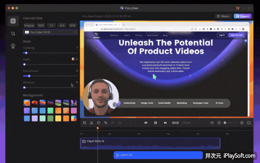This screenshot has height=163, width=260.
Task: Open the shopping cart purchase icon
Action: tap(238, 8)
